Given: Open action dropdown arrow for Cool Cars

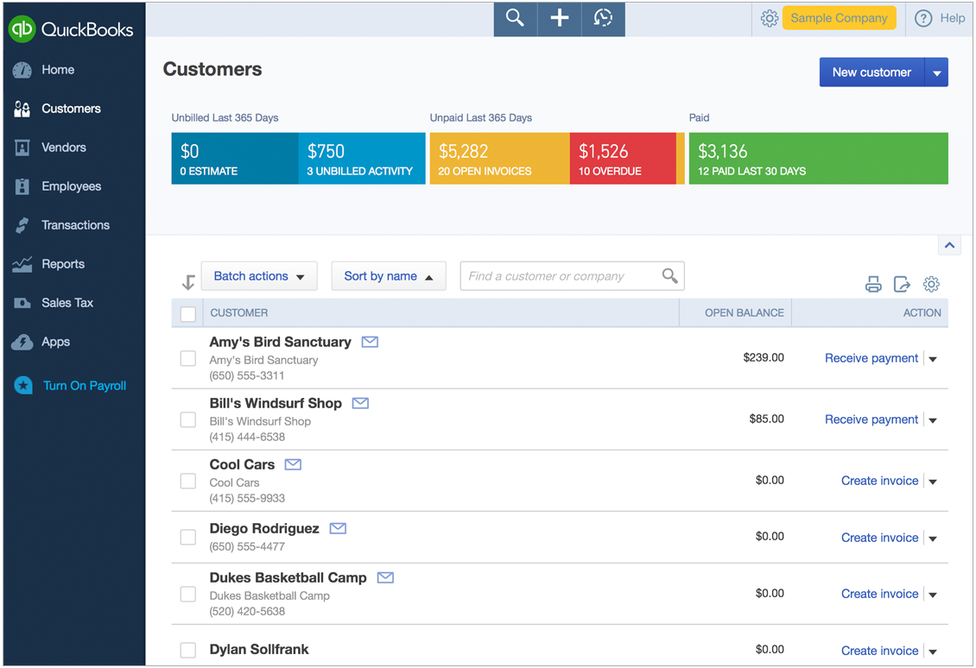Looking at the screenshot, I should [x=933, y=482].
